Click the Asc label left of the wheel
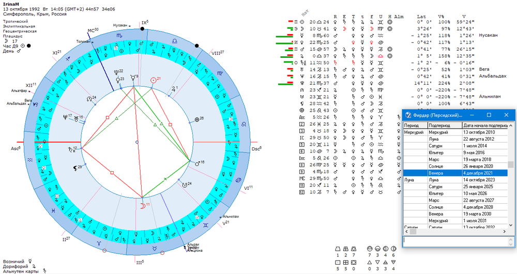The height and width of the screenshot is (274, 517). pos(16,148)
